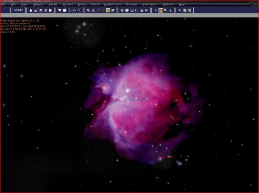Open the File menu
This screenshot has width=259, height=193.
[x=3, y=4]
